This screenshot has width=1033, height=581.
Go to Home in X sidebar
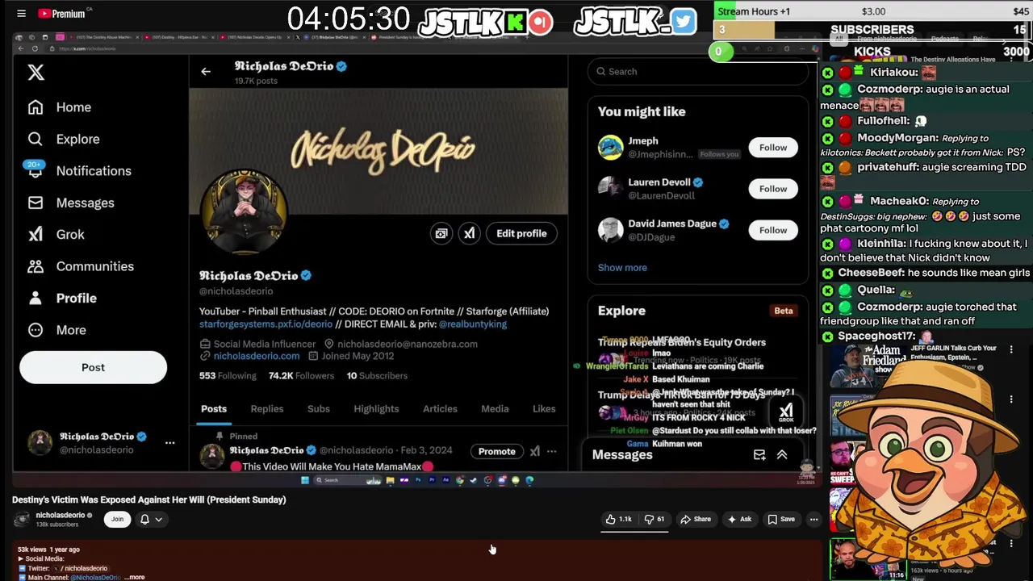point(59,107)
